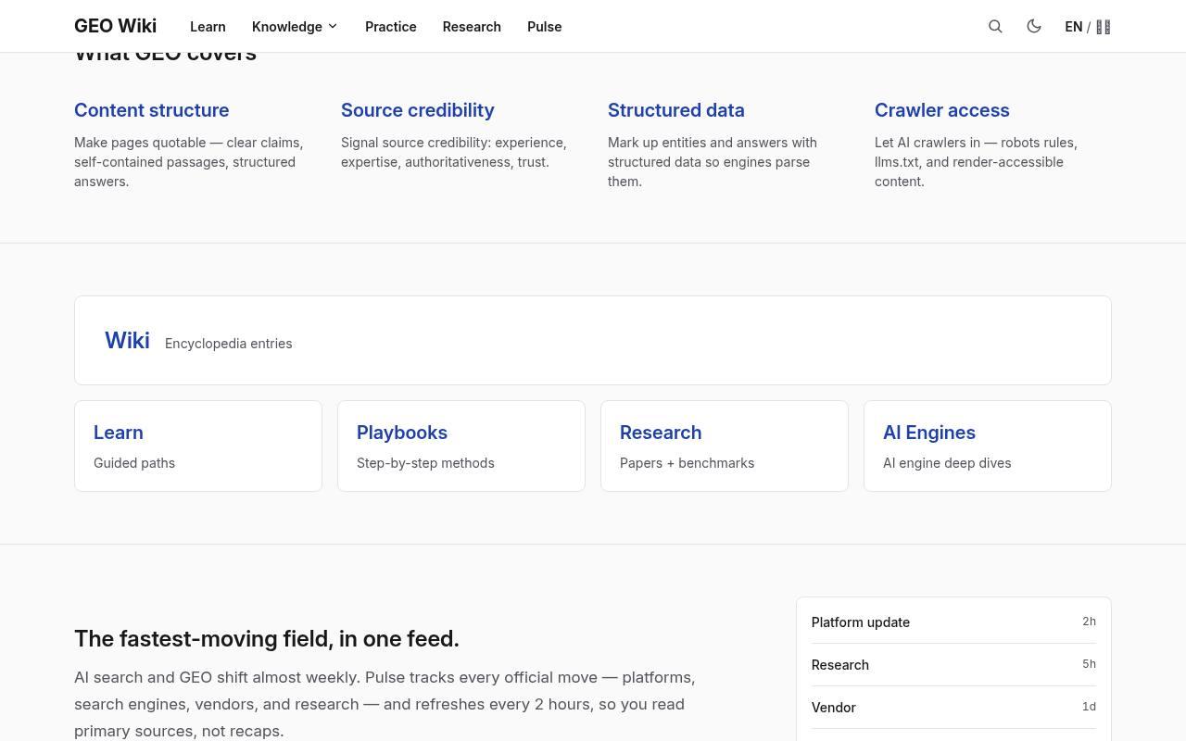Screen dimensions: 1186x741
Task: Click the 'Let AI crawlers in' description
Action: click(977, 161)
